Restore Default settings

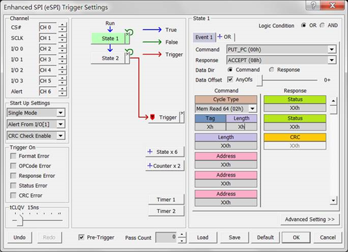pos(265,237)
